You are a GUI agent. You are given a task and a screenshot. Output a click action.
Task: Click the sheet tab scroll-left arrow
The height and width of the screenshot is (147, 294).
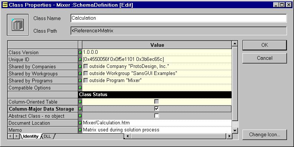(11, 136)
